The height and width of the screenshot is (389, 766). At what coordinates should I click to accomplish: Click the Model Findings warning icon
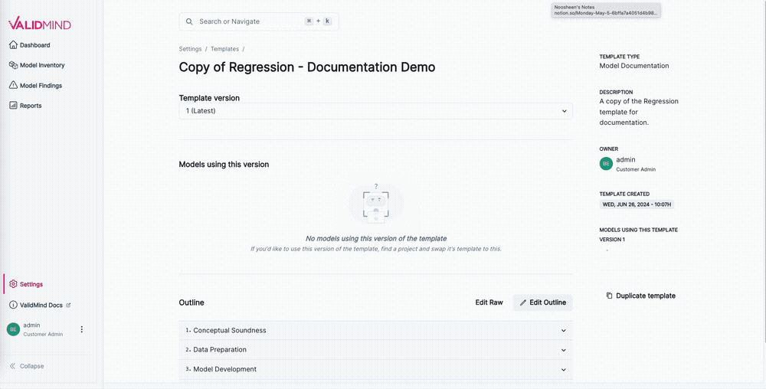[x=13, y=85]
